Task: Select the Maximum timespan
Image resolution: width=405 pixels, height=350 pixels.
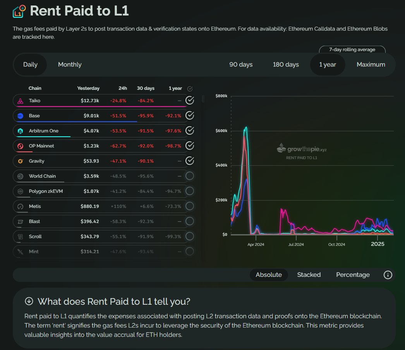Action: [371, 65]
